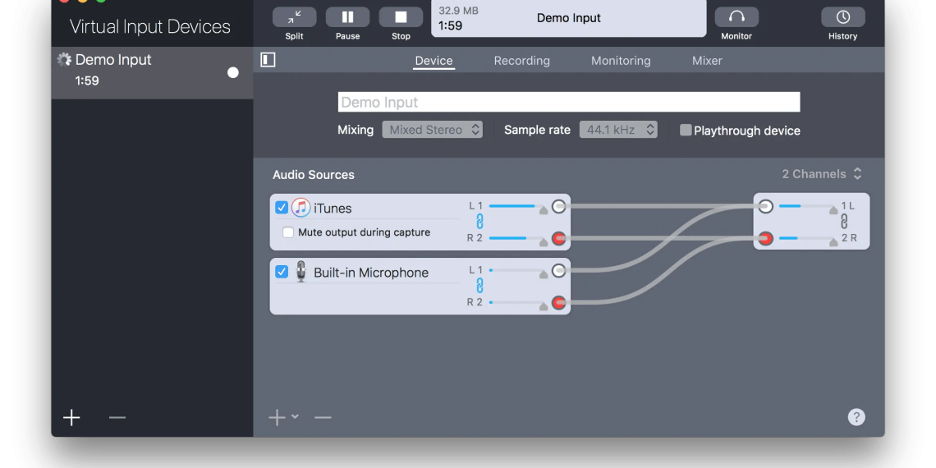The width and height of the screenshot is (936, 468).
Task: Pause the current recording
Action: (x=347, y=17)
